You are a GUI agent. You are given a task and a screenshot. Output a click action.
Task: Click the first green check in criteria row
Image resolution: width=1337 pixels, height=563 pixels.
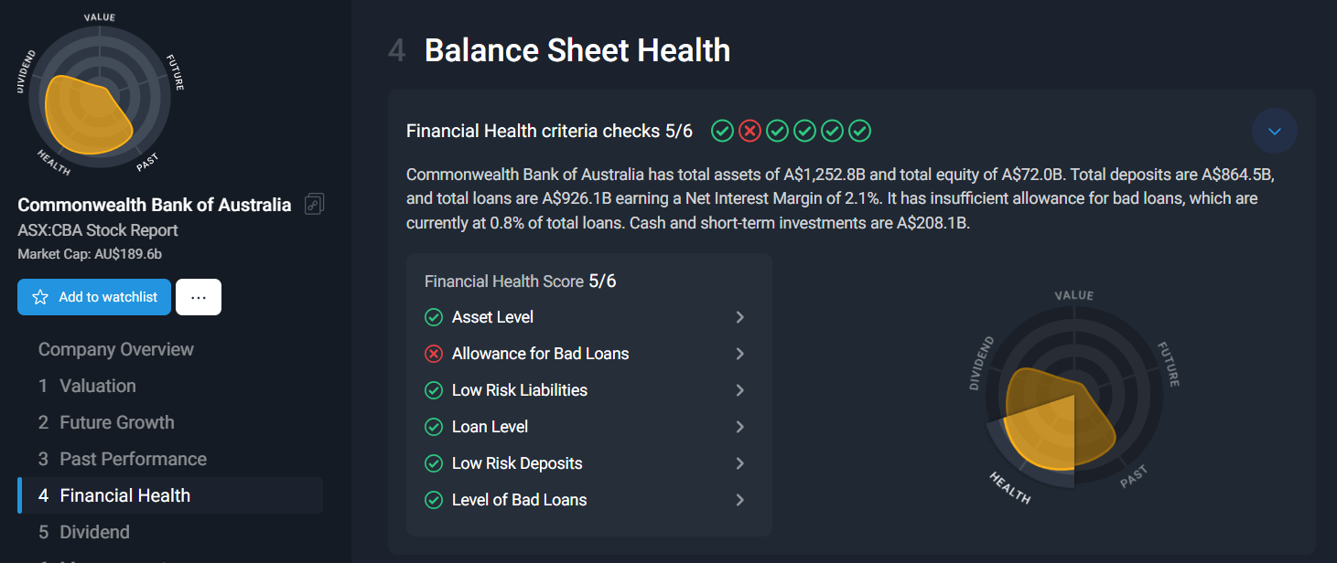(x=722, y=131)
